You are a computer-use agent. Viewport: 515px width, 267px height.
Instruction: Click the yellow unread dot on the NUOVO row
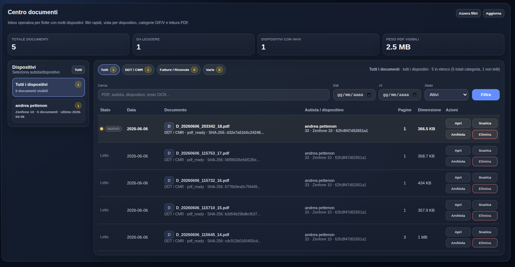pos(102,129)
